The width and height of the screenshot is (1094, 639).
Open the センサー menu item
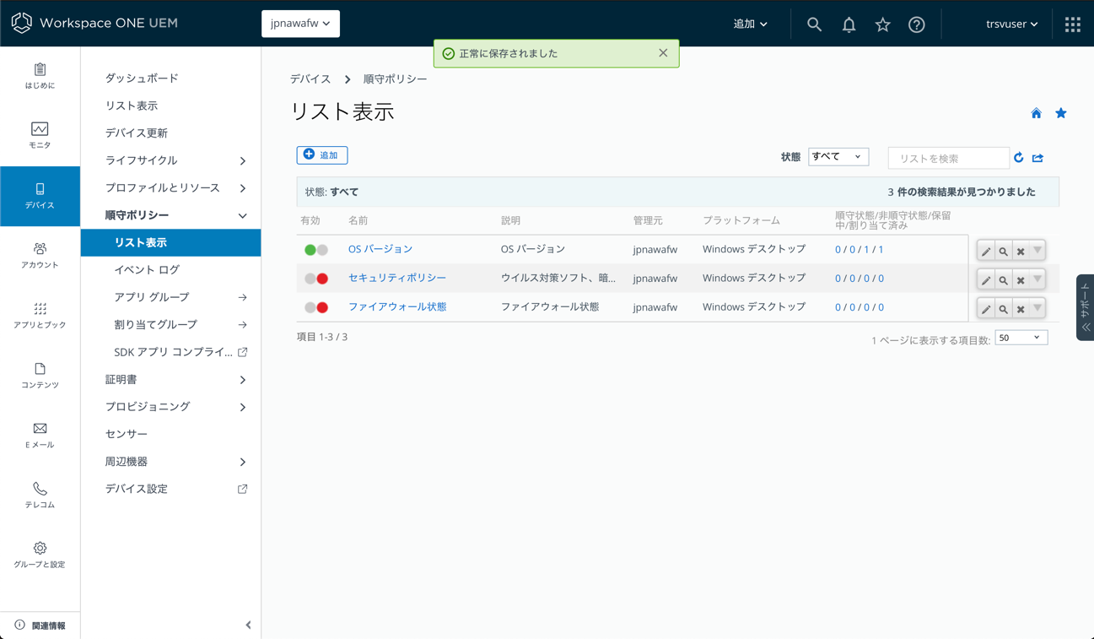pyautogui.click(x=127, y=434)
